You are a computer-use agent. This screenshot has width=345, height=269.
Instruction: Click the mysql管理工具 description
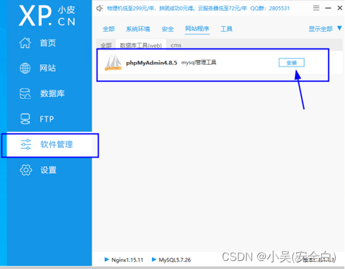point(199,63)
